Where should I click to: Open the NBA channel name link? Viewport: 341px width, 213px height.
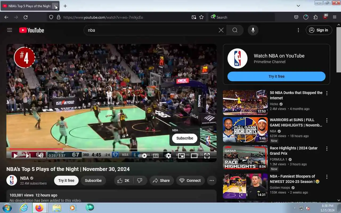coord(25,178)
